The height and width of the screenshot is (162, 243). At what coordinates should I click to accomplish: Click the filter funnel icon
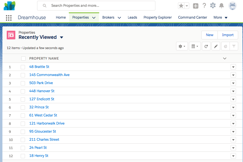(234, 46)
